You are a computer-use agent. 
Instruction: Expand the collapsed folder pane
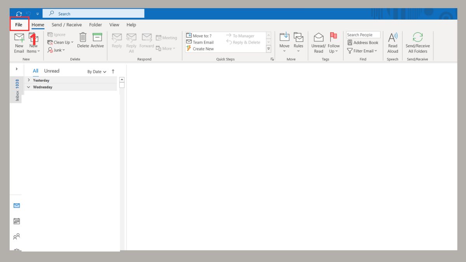click(17, 69)
